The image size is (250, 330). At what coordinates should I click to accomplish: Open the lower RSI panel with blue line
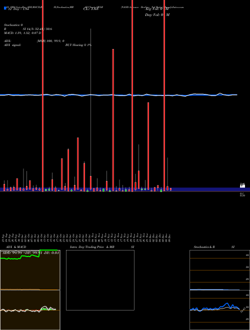[x=219, y=310]
